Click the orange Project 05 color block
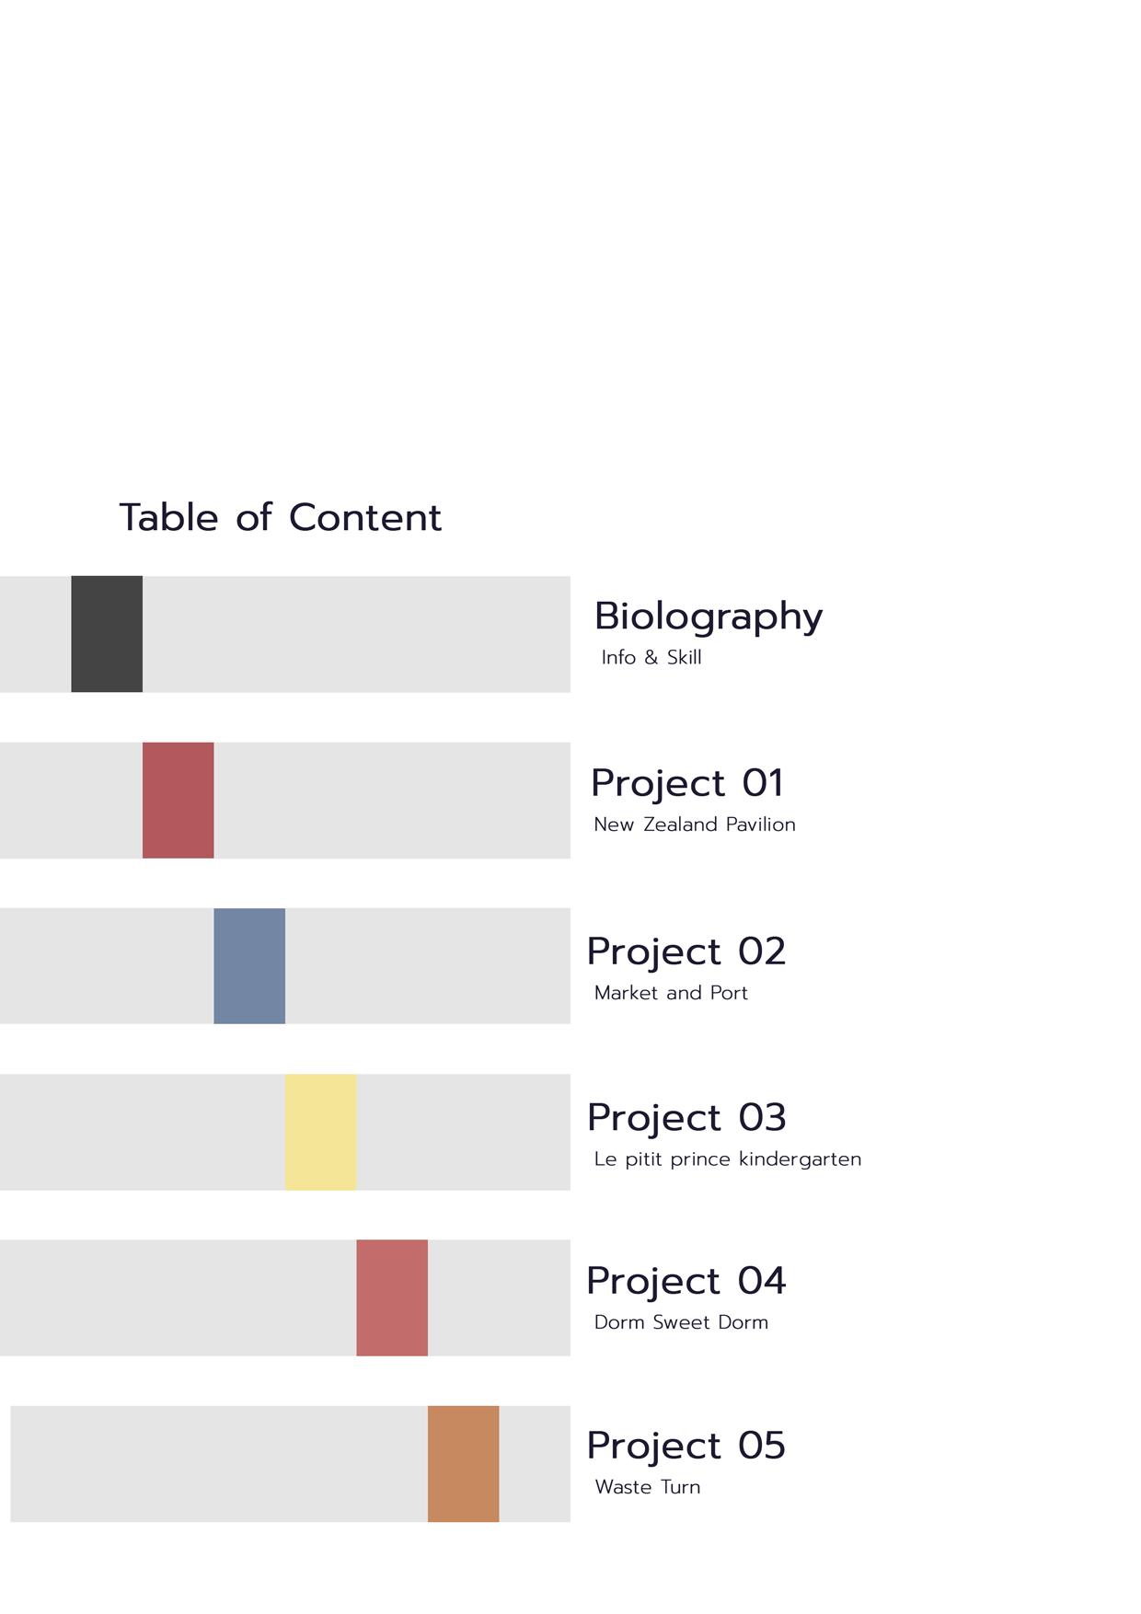This screenshot has height=1614, width=1141. 464,1463
